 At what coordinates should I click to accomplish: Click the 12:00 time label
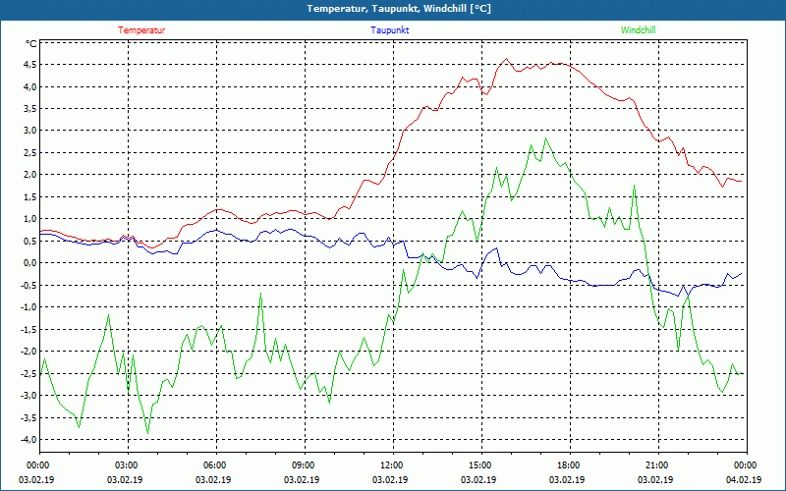click(391, 465)
